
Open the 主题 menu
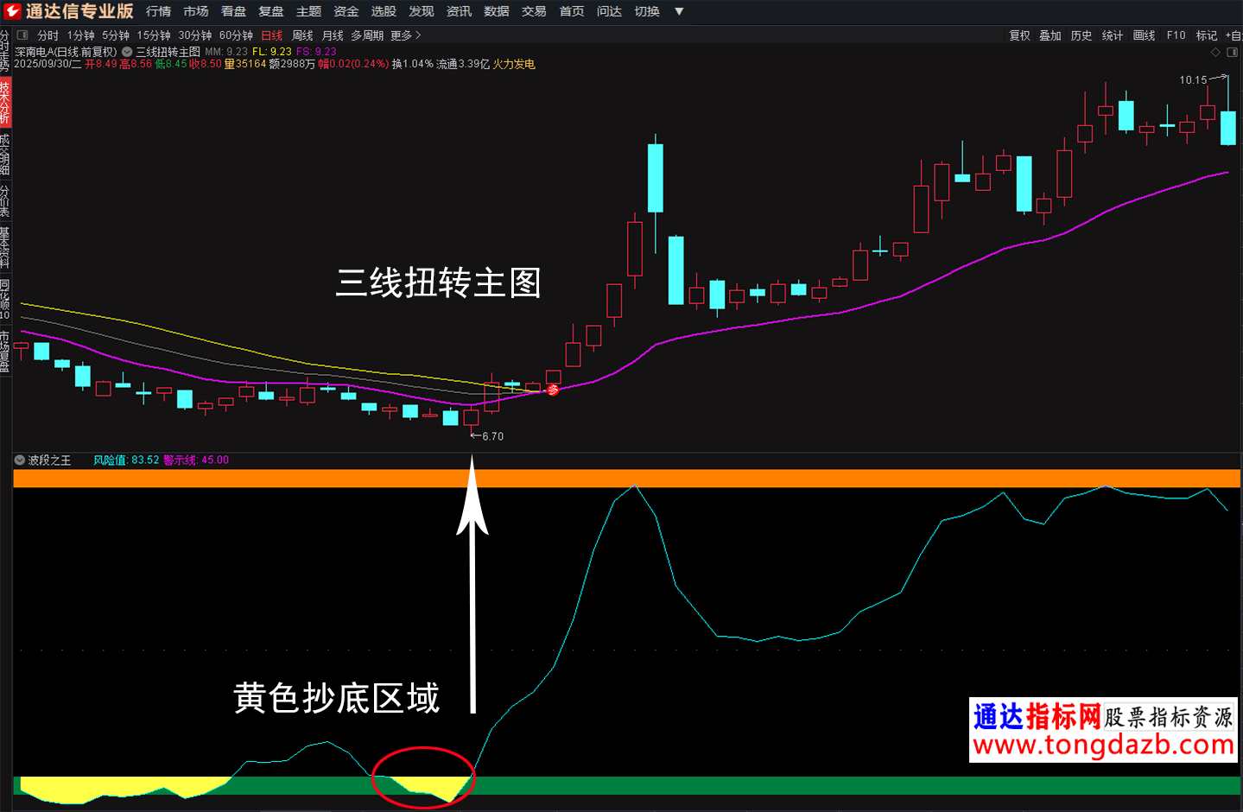click(x=308, y=11)
